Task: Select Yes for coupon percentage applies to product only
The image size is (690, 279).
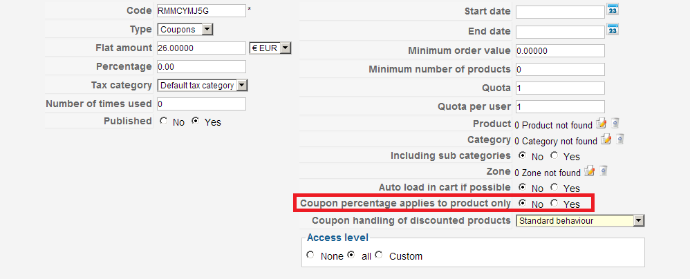Action: pos(554,203)
